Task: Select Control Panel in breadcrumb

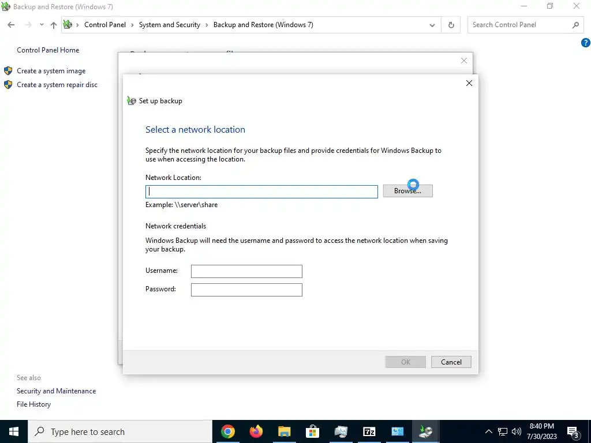Action: tap(105, 25)
